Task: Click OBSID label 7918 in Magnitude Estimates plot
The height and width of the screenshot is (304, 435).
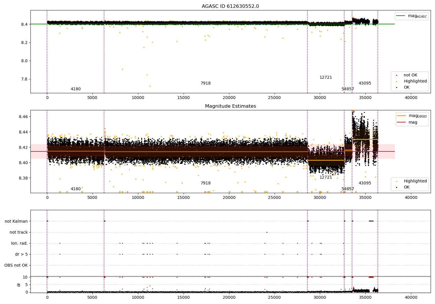Action: click(x=206, y=183)
